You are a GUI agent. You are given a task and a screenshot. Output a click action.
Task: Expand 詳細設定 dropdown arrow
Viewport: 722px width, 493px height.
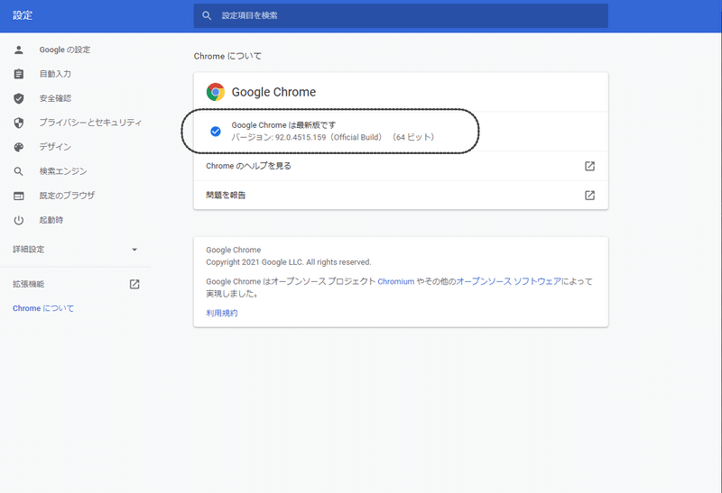tap(134, 250)
